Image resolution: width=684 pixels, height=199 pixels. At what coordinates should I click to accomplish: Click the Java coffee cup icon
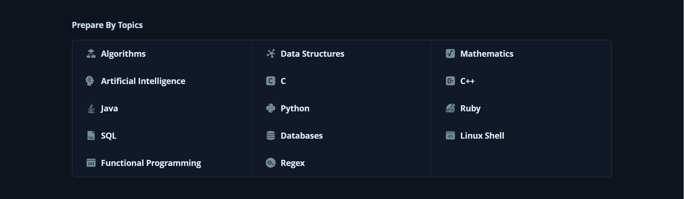(x=91, y=108)
